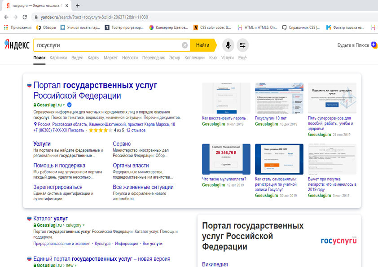Click the Яндекс Плюс badge icon
Screen dimensions: 378x267
[374, 45]
